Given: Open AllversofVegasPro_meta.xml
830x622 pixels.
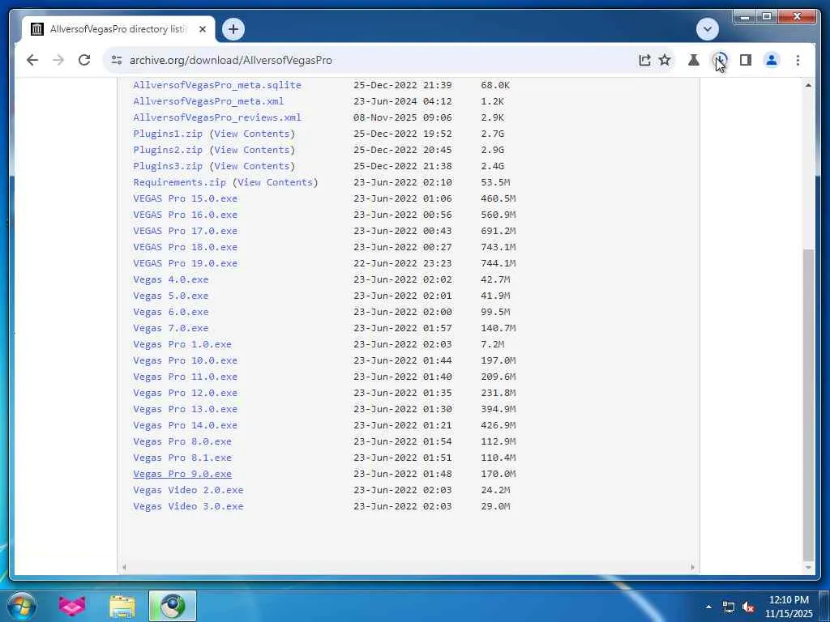Looking at the screenshot, I should 208,101.
